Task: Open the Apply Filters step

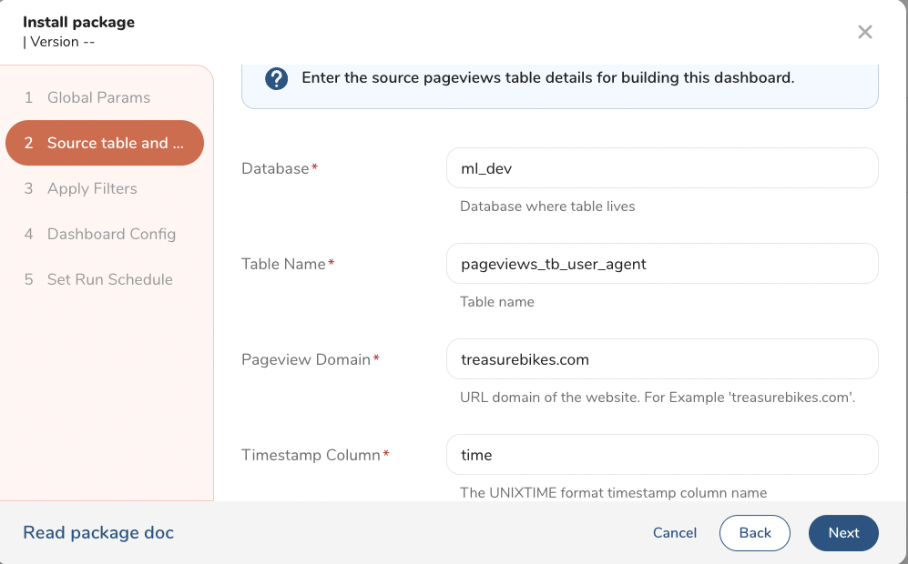Action: coord(92,188)
